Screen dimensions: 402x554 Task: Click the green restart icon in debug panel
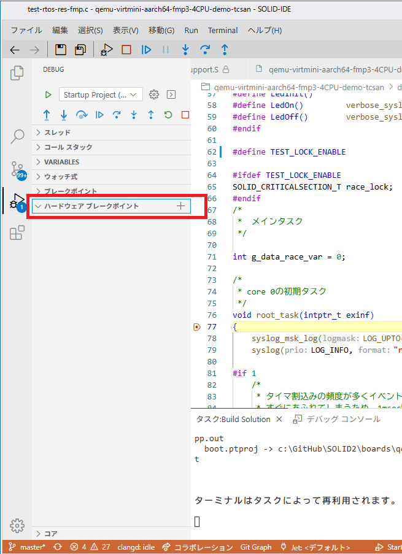point(168,115)
